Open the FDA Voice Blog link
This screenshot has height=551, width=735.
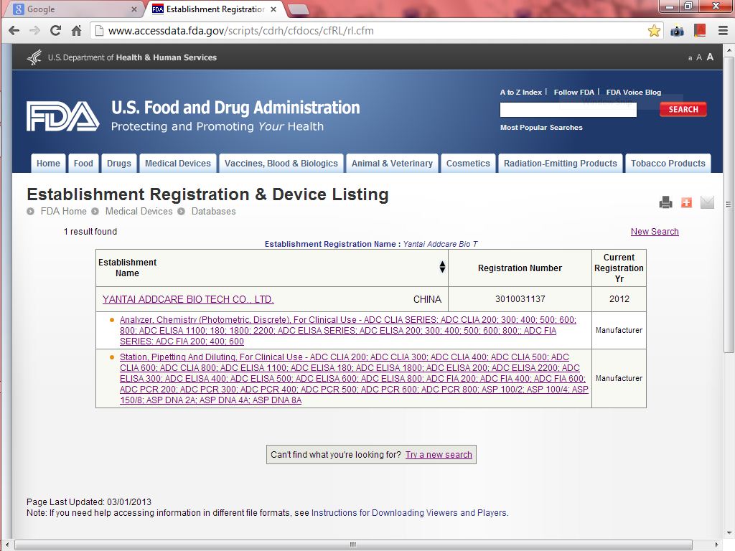(x=634, y=93)
